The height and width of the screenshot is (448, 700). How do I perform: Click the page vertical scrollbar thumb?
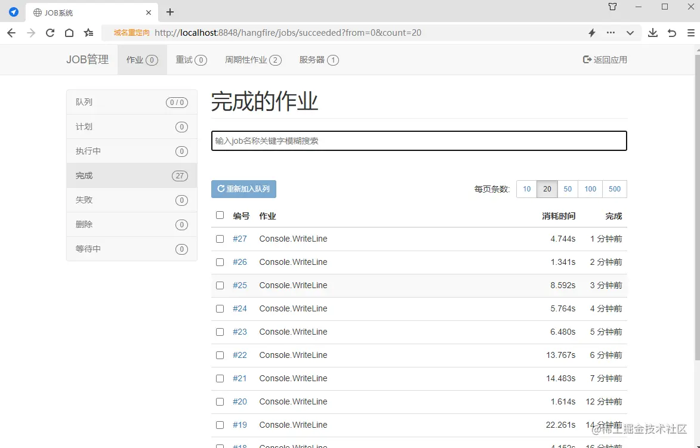point(698,207)
